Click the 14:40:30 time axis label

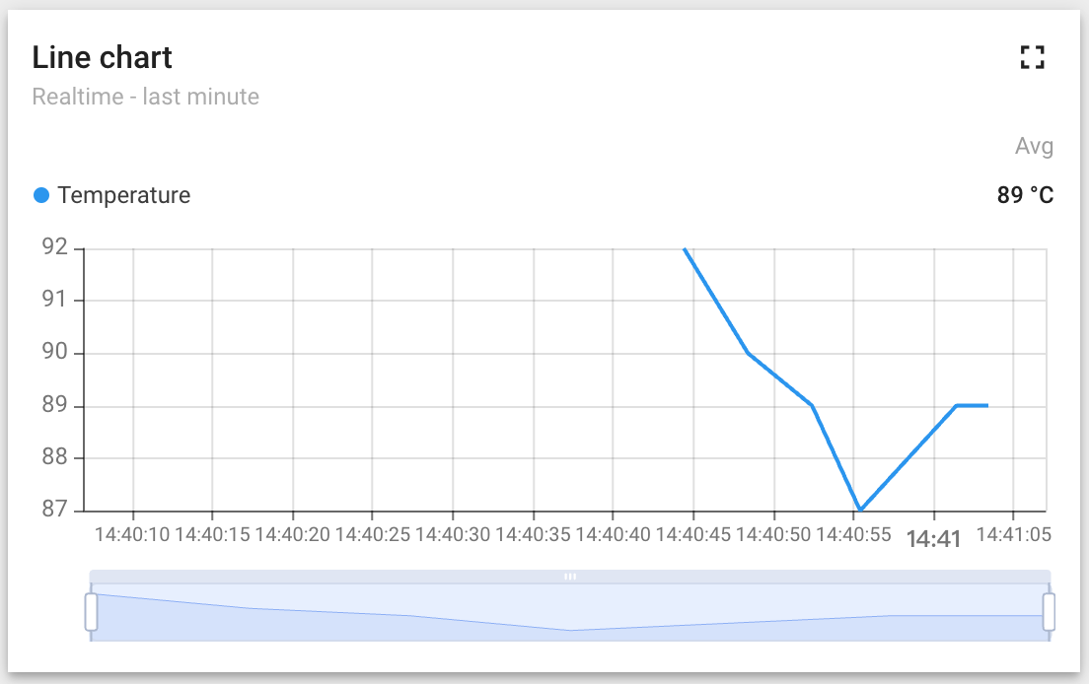(x=453, y=535)
